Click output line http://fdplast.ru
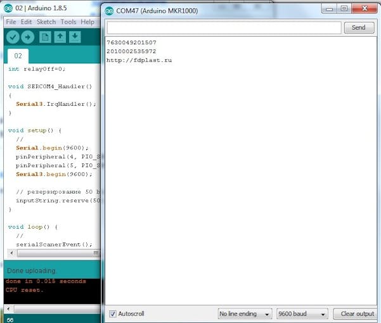The width and height of the screenshot is (381, 323). [x=139, y=60]
